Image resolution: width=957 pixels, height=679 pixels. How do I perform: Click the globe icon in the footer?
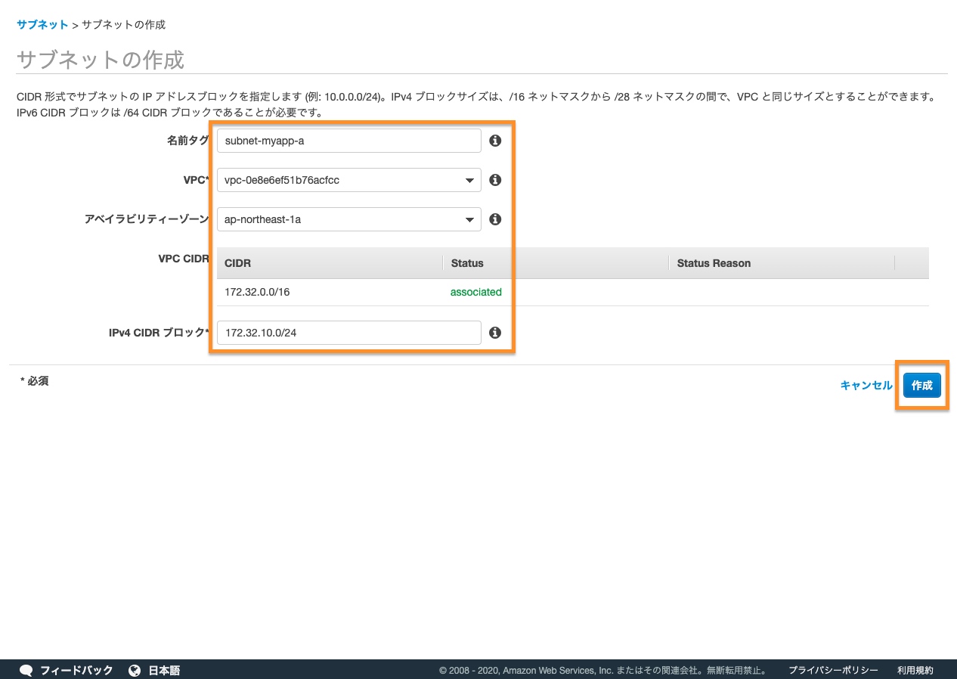tap(135, 670)
